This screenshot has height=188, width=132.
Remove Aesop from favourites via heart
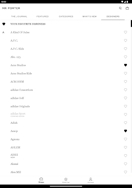(x=125, y=131)
